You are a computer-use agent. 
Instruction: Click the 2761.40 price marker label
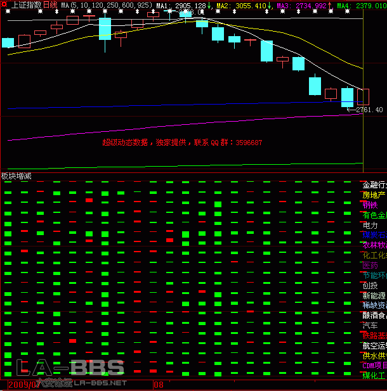coord(369,110)
